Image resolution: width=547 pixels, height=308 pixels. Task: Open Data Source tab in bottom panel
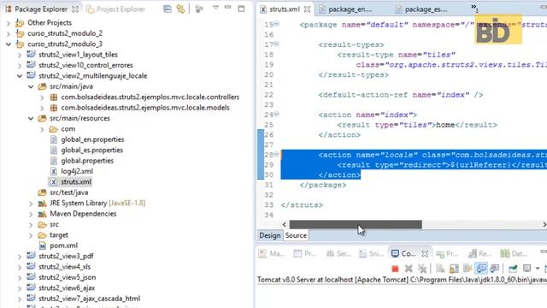513,253
